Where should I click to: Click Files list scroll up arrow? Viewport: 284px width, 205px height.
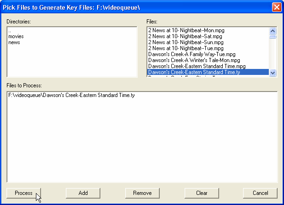(273, 31)
